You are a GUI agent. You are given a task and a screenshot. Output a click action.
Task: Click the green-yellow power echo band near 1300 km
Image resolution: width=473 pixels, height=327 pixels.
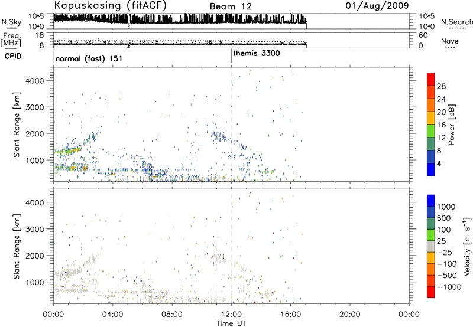point(68,151)
